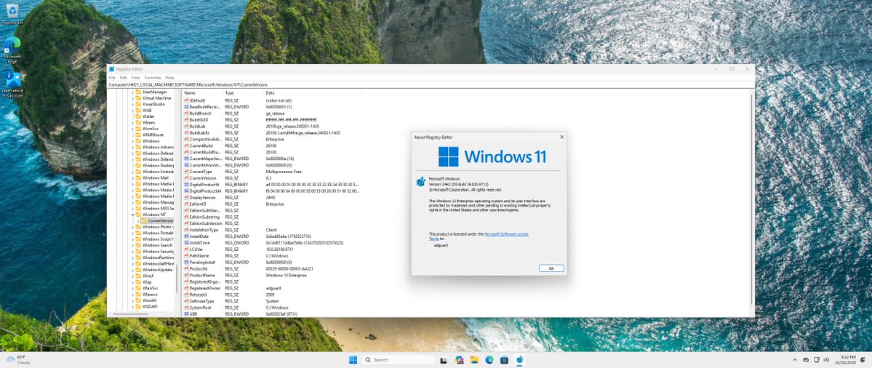Click the icon of (Default) value
Image resolution: width=872 pixels, height=368 pixels.
tap(186, 100)
